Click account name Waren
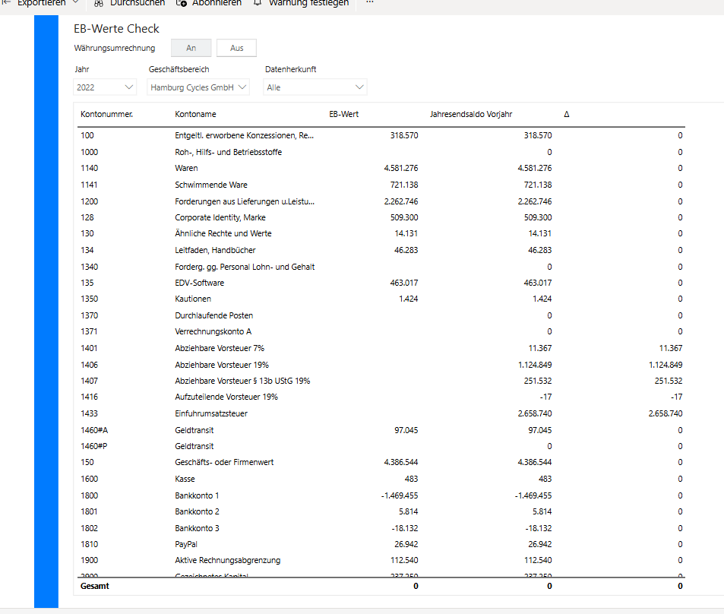The width and height of the screenshot is (724, 614). tap(186, 168)
